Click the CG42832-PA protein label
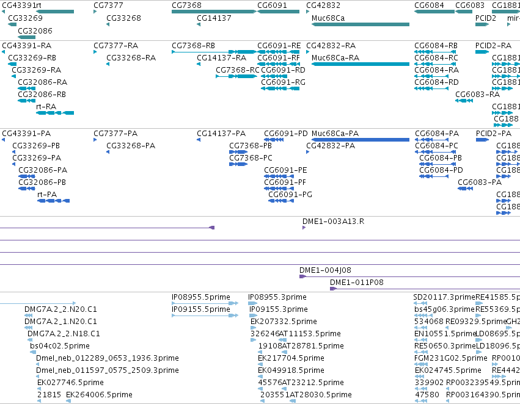 click(x=331, y=146)
